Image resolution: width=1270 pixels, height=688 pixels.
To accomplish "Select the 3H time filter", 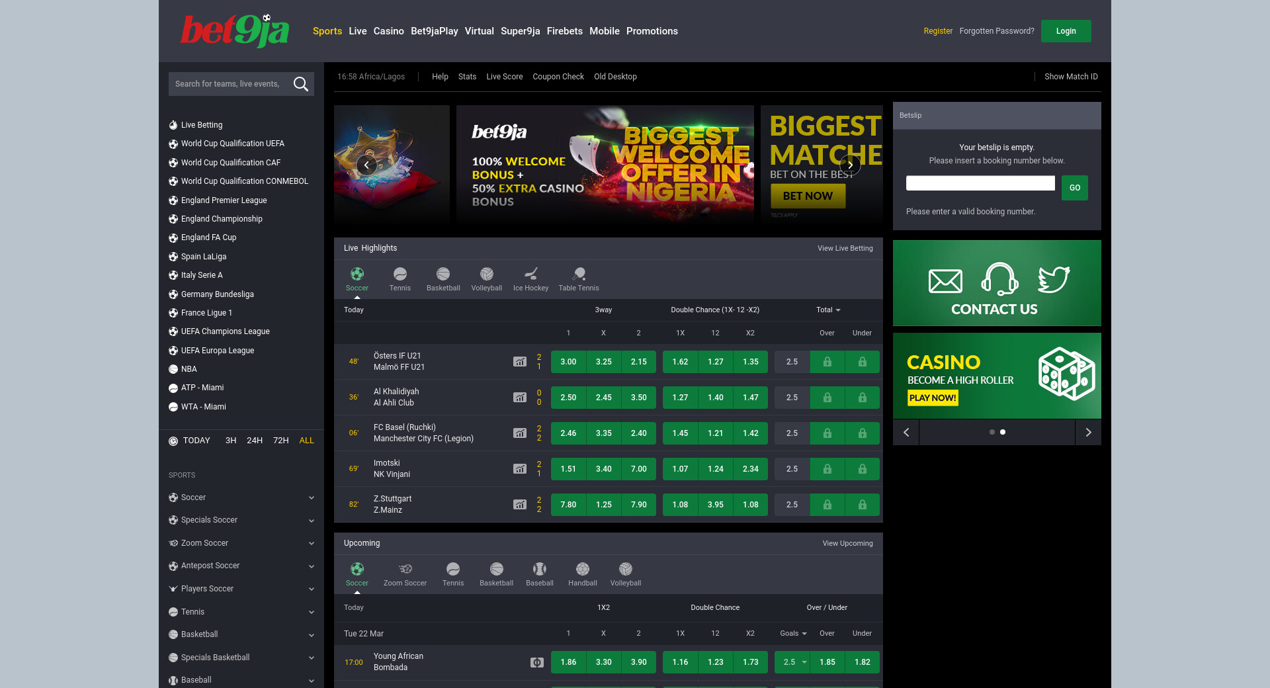I will pyautogui.click(x=231, y=441).
